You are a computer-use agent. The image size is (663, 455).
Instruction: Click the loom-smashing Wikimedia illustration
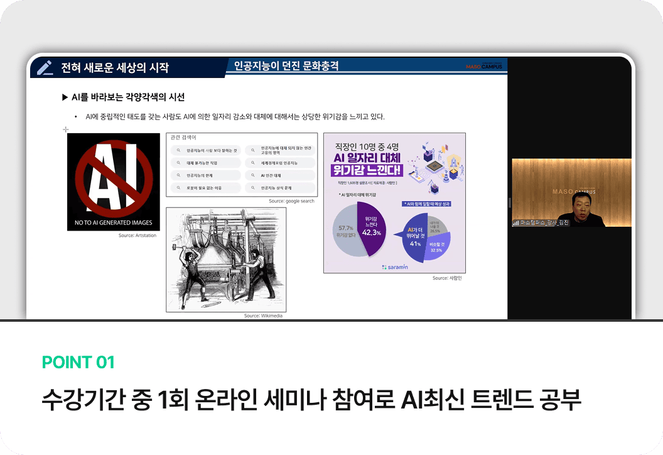pos(226,260)
